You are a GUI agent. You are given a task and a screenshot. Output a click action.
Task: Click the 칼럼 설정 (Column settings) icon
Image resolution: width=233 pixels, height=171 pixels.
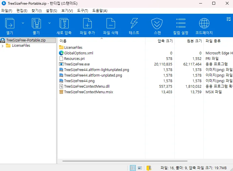[181, 23]
